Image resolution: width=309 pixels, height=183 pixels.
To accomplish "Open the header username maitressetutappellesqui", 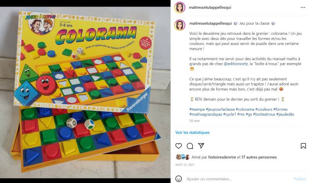I will (x=210, y=7).
